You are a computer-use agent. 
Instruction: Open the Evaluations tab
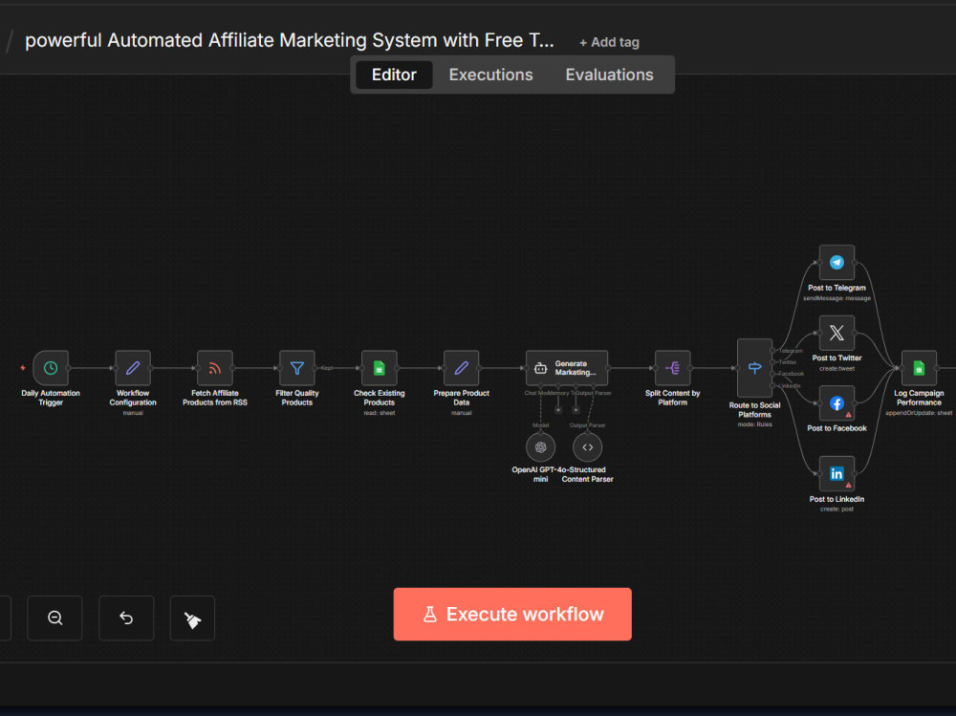coord(609,75)
